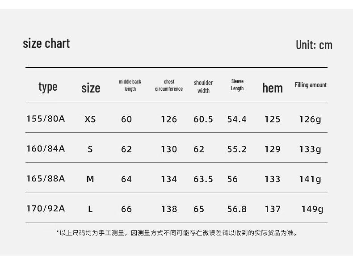
Task: Select the "hem" column header
Action: tap(273, 88)
